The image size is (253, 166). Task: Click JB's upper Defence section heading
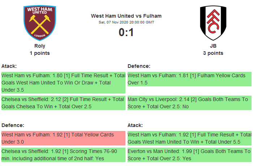click(139, 66)
